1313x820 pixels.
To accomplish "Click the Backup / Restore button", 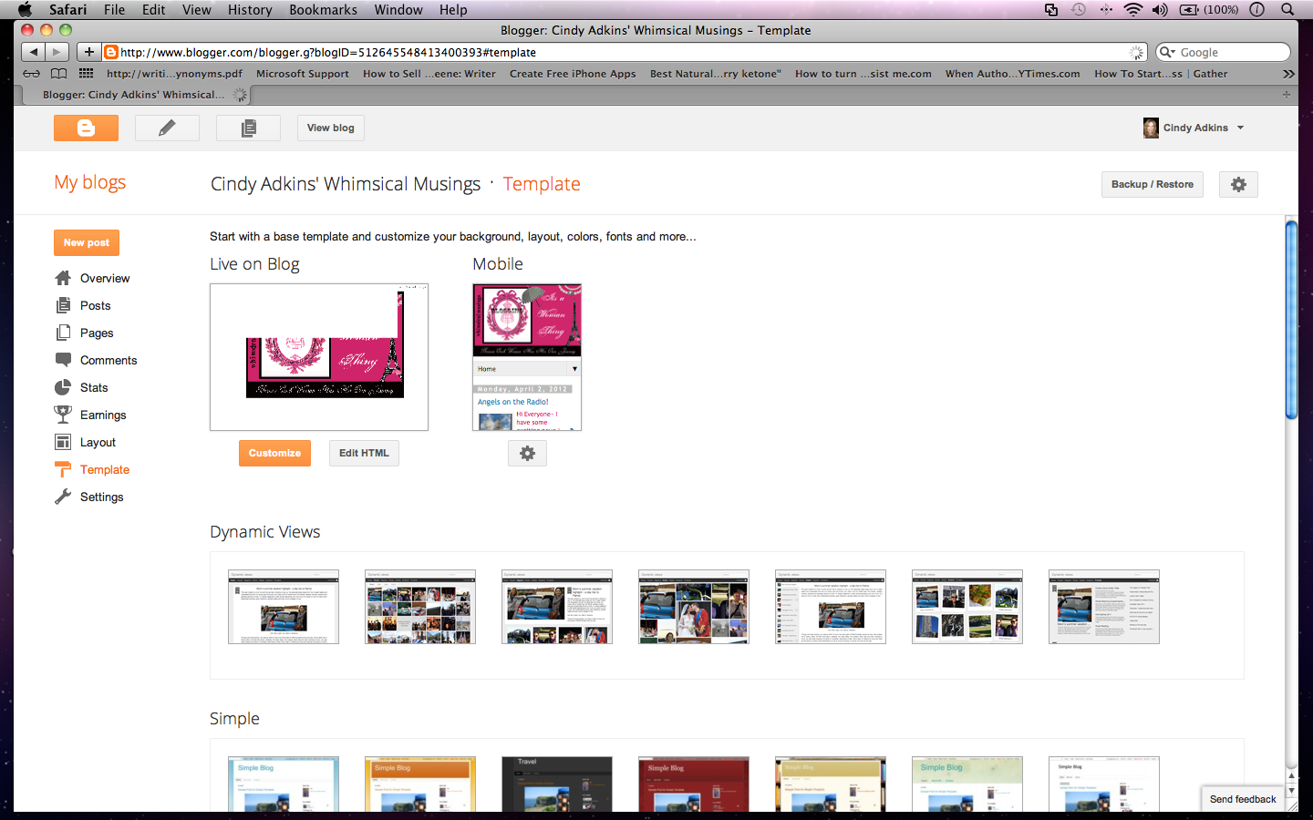I will click(x=1153, y=184).
